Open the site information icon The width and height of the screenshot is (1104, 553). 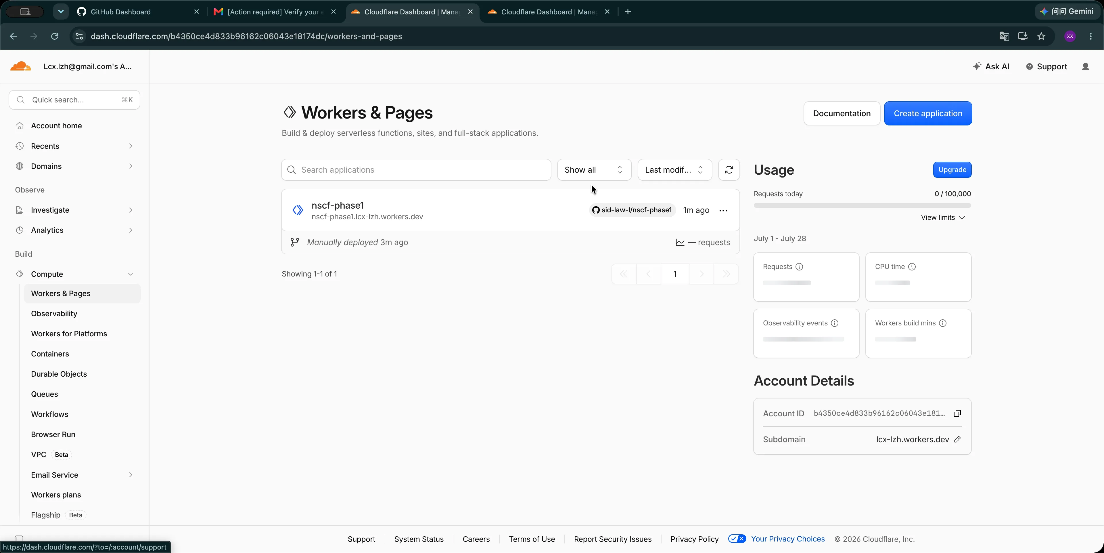(x=79, y=37)
